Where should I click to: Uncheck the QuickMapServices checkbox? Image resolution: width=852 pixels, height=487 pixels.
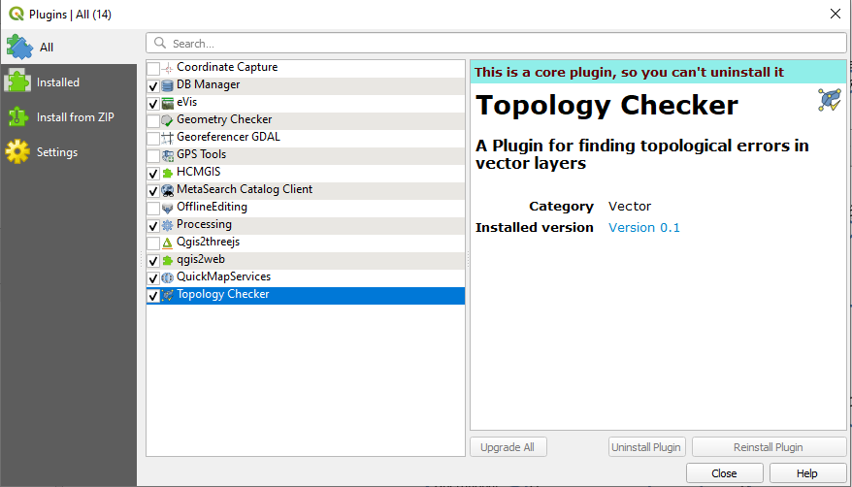pyautogui.click(x=153, y=278)
